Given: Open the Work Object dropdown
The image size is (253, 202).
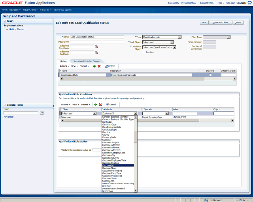Looking at the screenshot, I should pos(172,42).
